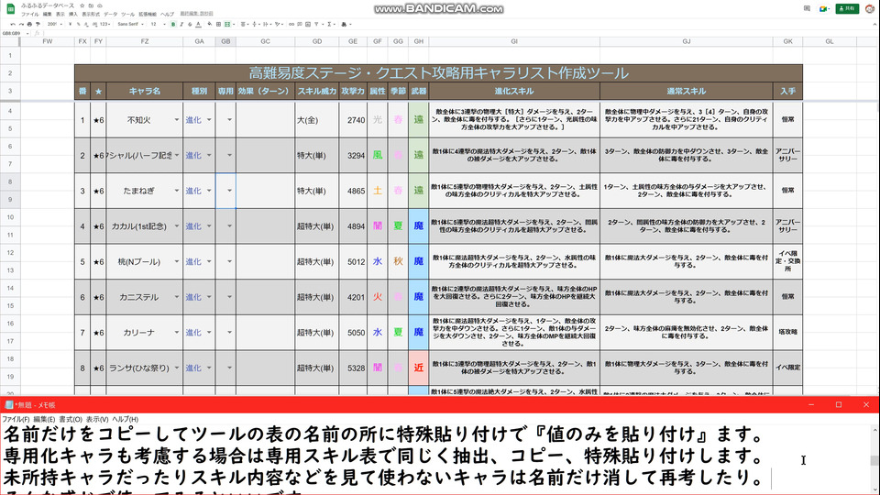This screenshot has height=495, width=880.
Task: Star the ふるふるデータベース document
Action: click(82, 5)
